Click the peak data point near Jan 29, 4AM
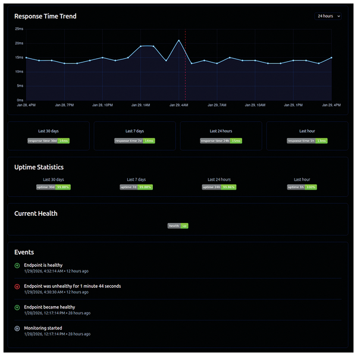Viewport: 357px width, 356px height. [x=178, y=40]
